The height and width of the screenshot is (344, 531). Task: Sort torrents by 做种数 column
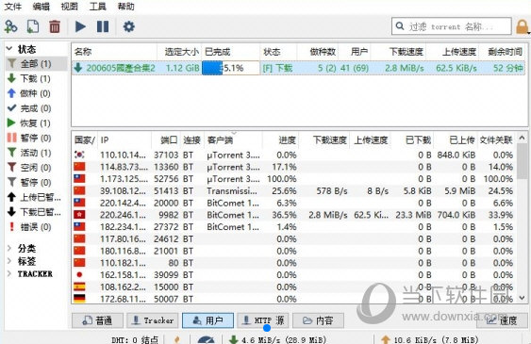[x=318, y=52]
